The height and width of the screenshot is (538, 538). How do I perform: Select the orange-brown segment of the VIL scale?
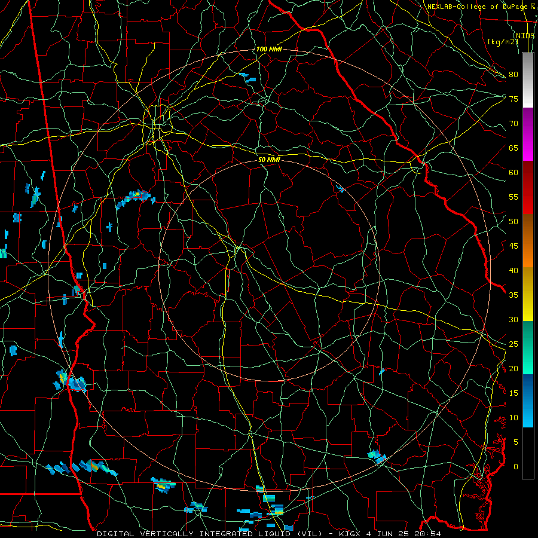[528, 241]
